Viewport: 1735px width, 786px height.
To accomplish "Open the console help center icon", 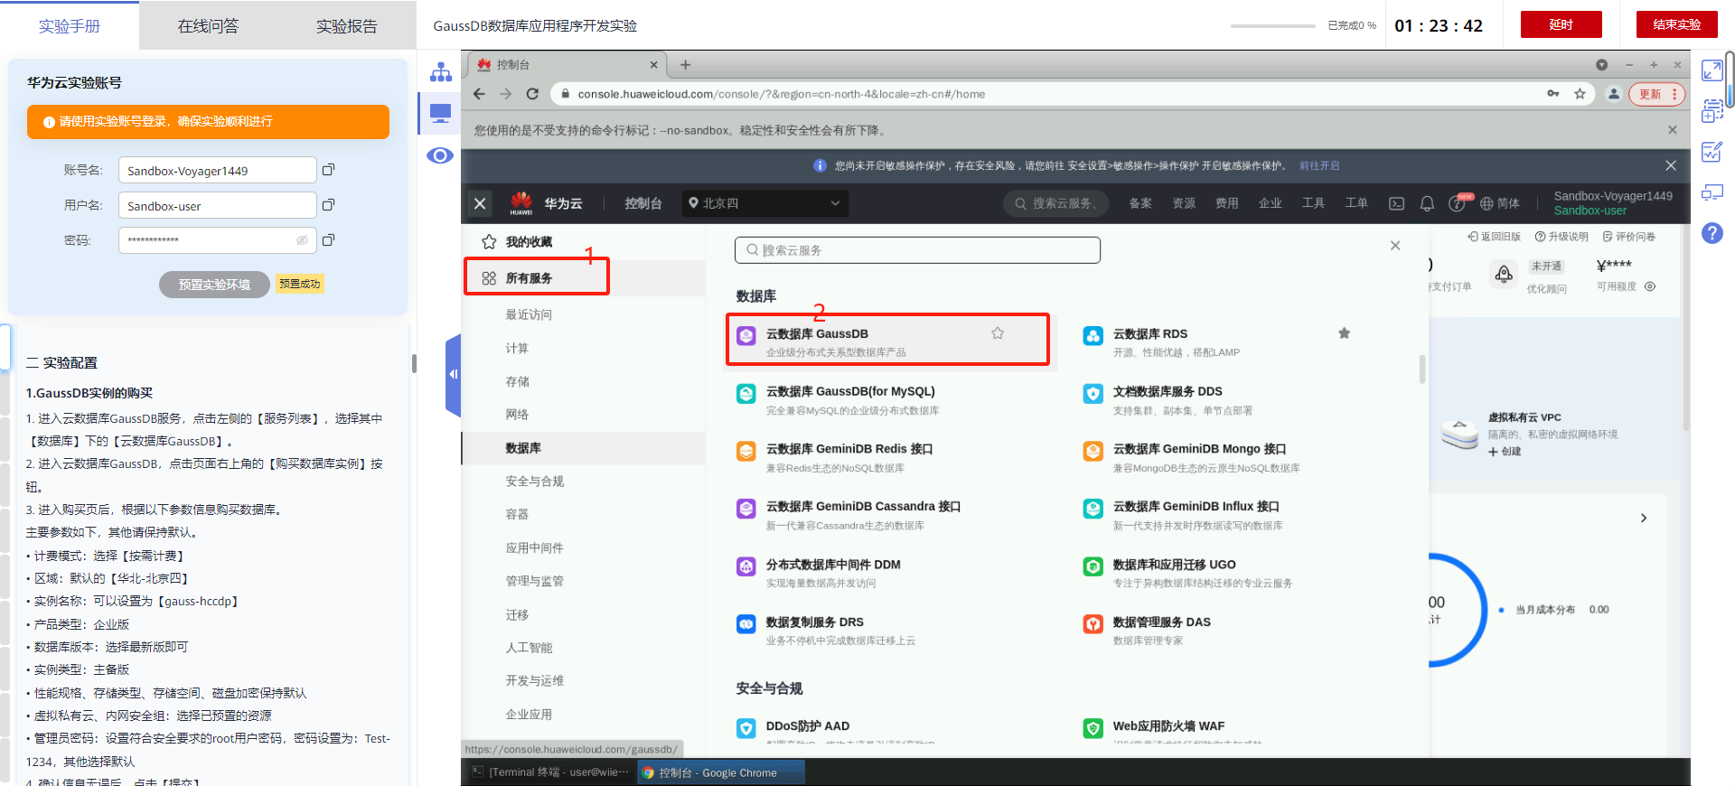I will pyautogui.click(x=1457, y=203).
